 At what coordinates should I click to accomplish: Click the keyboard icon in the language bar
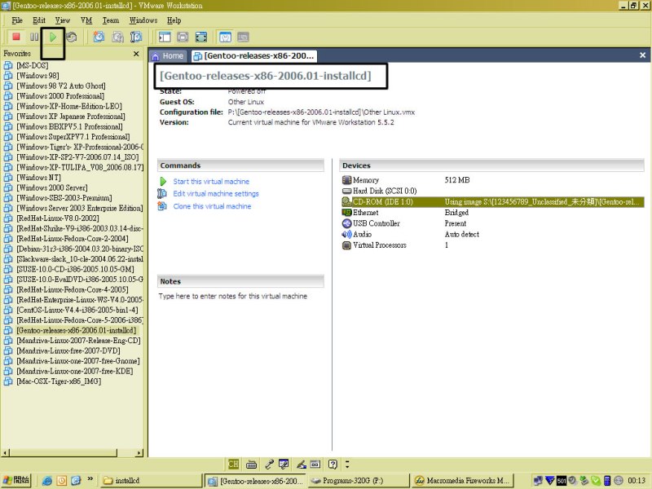(x=251, y=464)
